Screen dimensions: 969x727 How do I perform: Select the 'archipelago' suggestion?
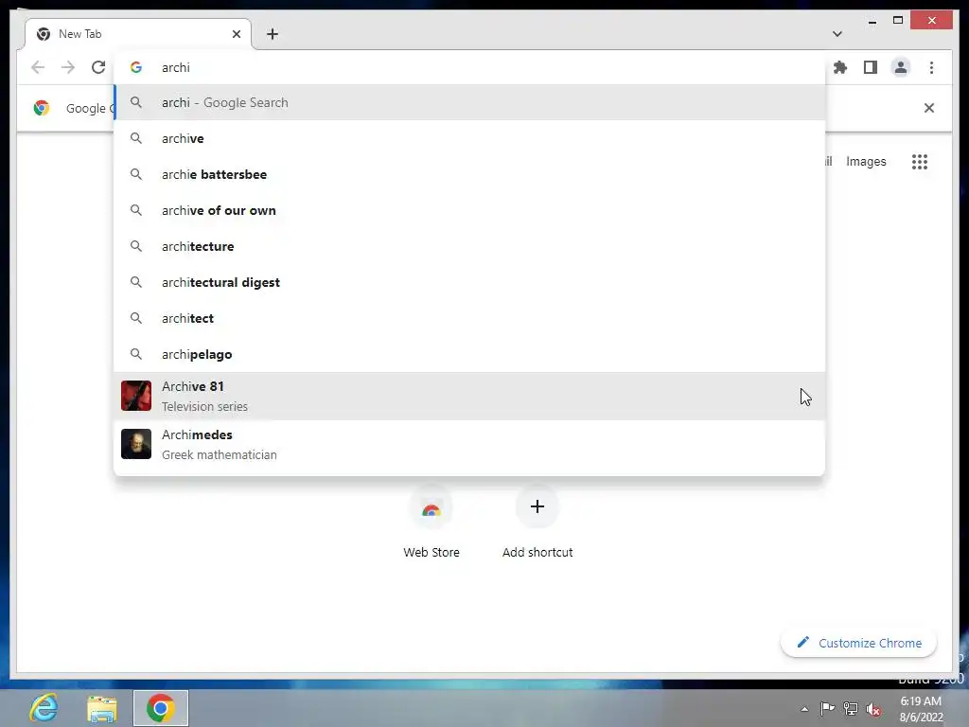[x=469, y=354]
